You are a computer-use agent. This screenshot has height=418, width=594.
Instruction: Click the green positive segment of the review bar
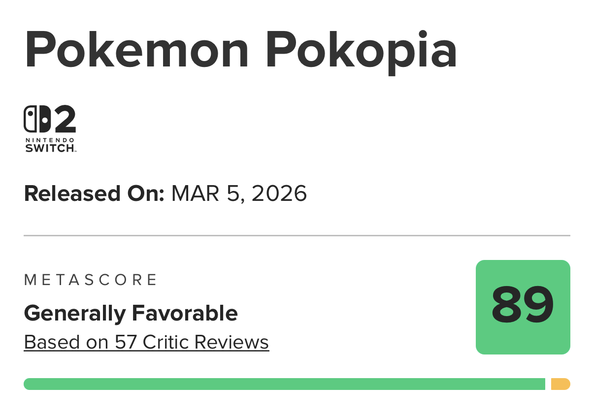[284, 384]
